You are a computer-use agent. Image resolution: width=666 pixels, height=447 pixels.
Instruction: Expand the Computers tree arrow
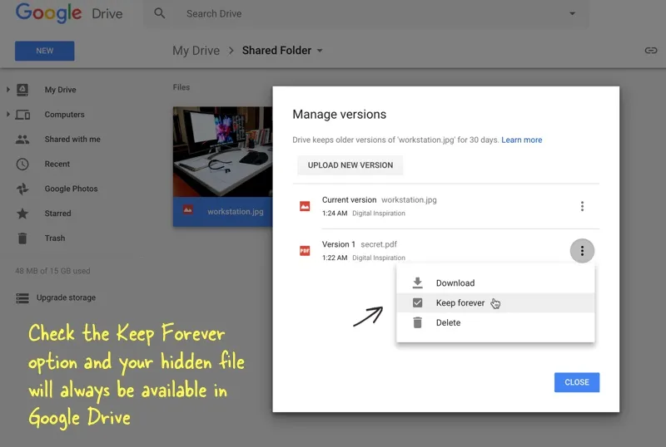[x=8, y=114]
